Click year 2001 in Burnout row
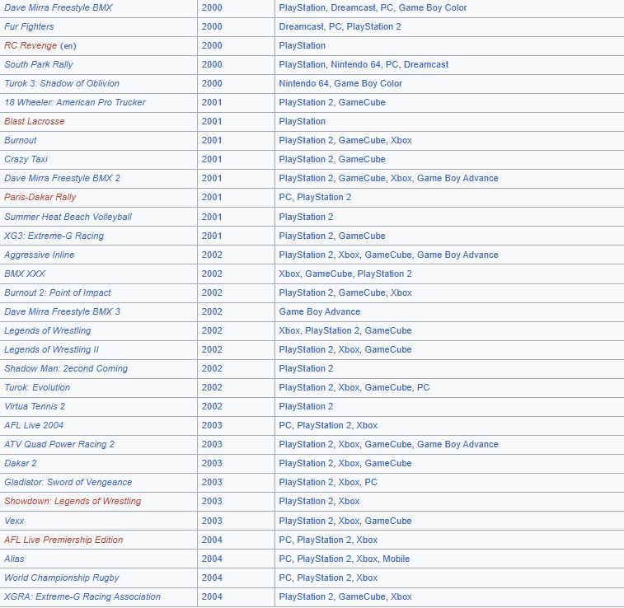The height and width of the screenshot is (608, 624). click(212, 140)
